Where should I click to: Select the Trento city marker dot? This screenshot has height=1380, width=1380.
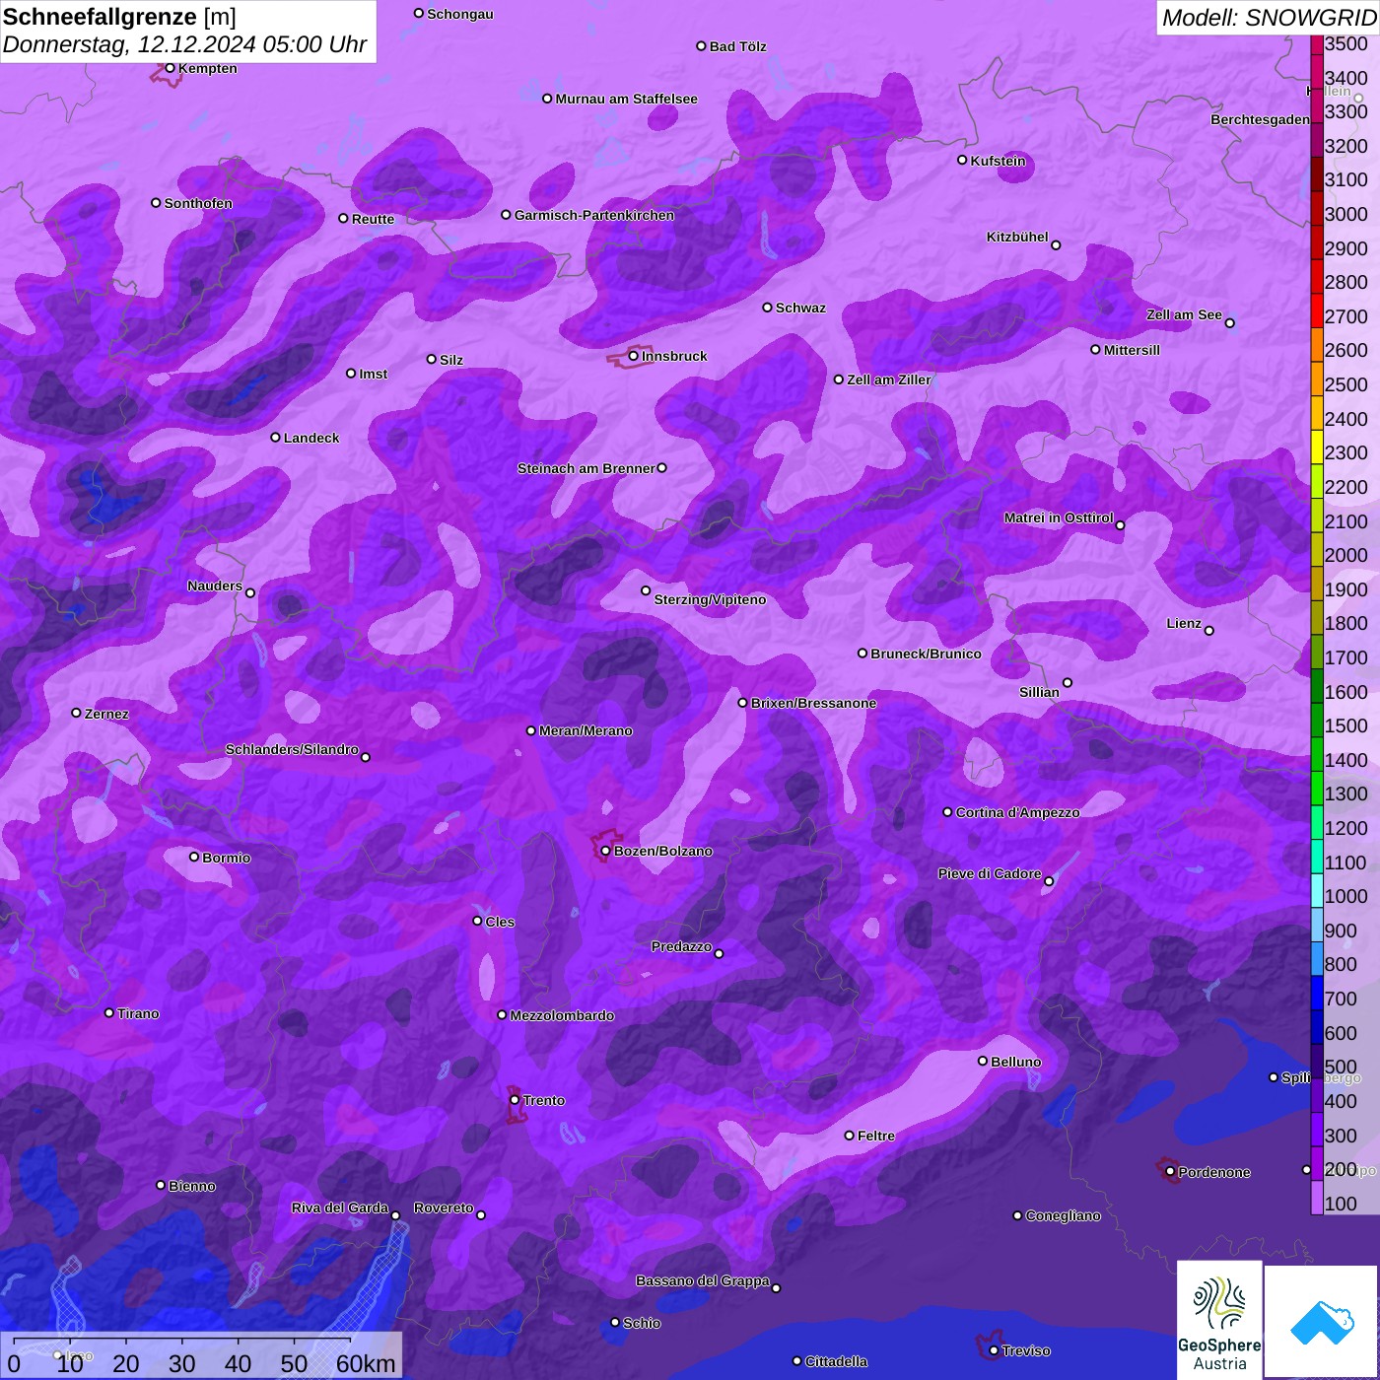click(x=515, y=1100)
